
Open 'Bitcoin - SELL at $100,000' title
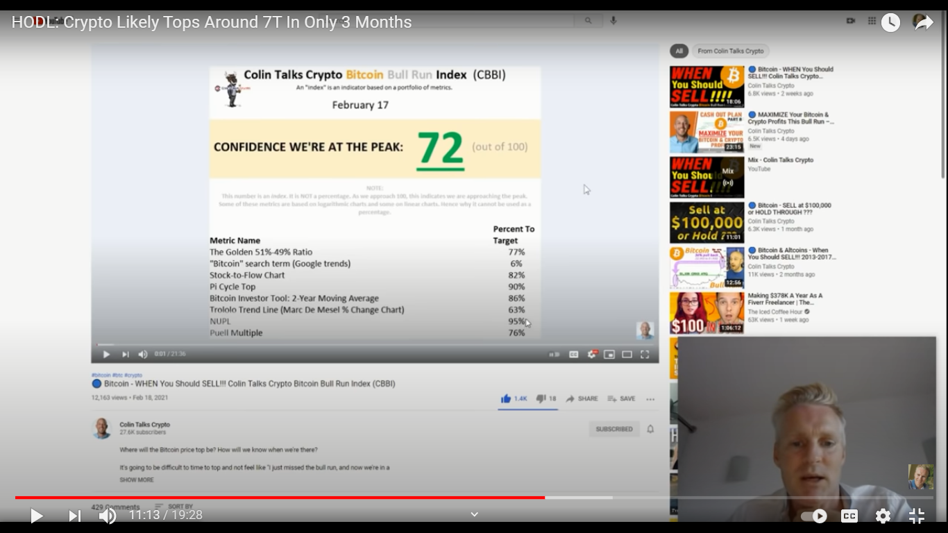coord(790,209)
